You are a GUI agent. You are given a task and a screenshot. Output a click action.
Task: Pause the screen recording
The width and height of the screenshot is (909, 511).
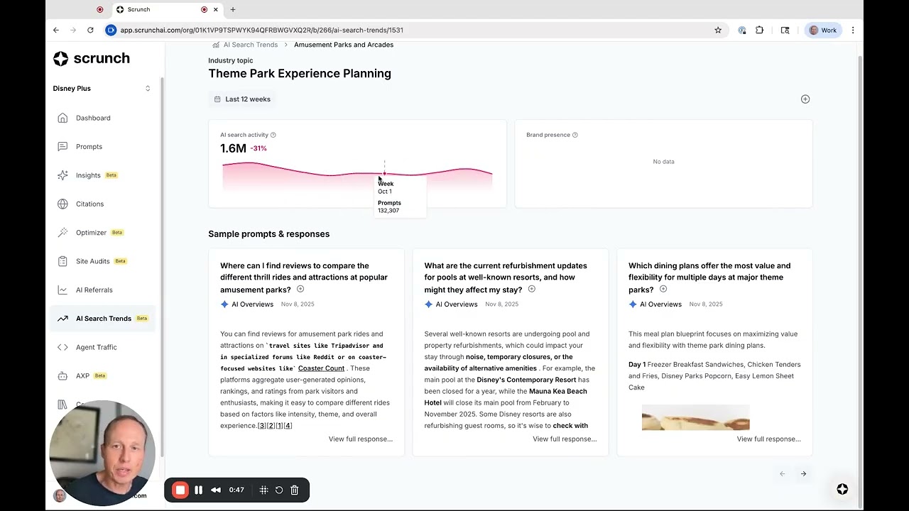[199, 490]
